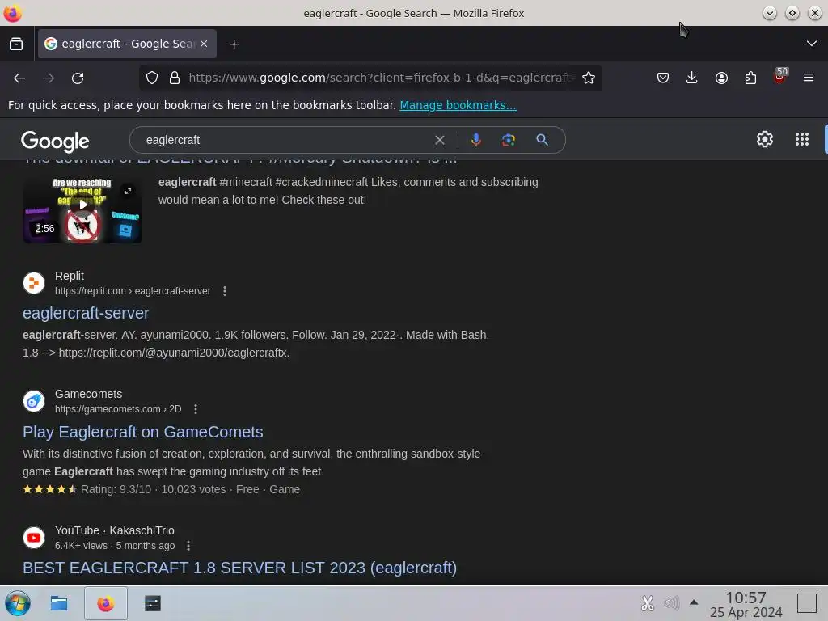Click the Gamecomets favicon
Image resolution: width=828 pixels, height=621 pixels.
pos(34,401)
